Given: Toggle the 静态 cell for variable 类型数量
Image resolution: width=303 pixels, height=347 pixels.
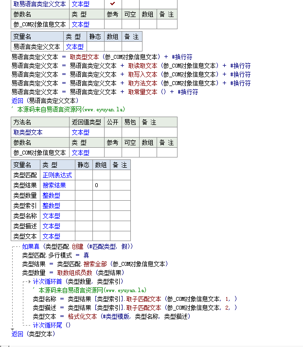Looking at the screenshot, I should 84,195.
